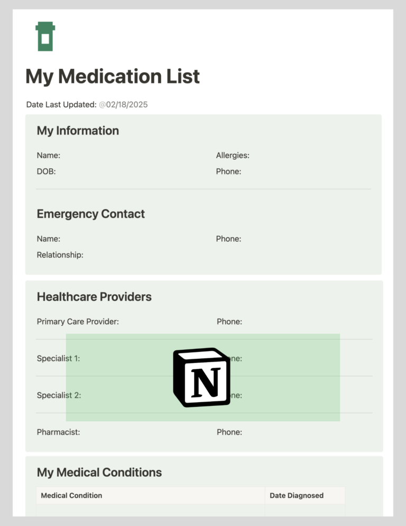This screenshot has height=526, width=406.
Task: Click the Medical Condition column header
Action: tap(71, 495)
